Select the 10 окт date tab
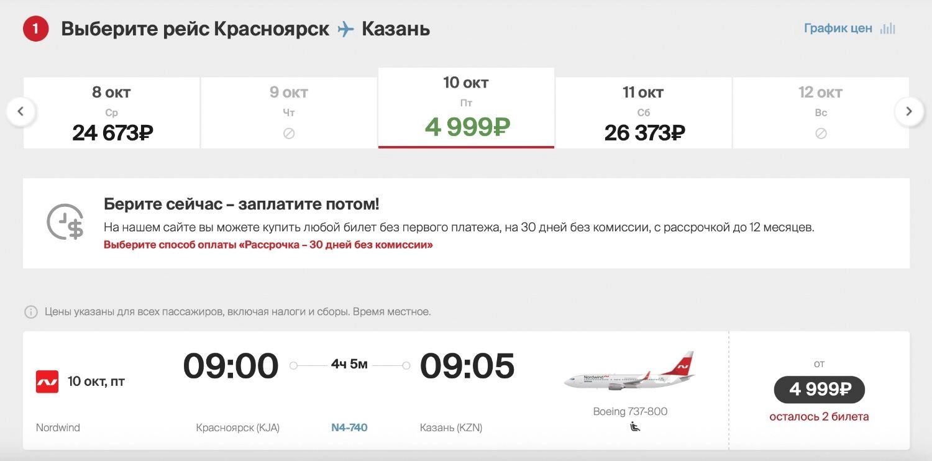Screen dimensions: 932x461 tap(466, 108)
